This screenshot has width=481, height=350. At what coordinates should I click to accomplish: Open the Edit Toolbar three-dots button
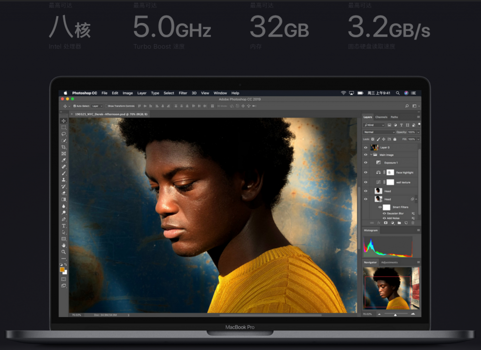click(x=63, y=258)
